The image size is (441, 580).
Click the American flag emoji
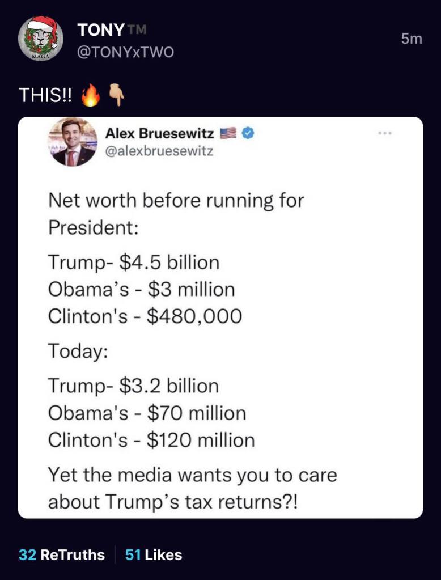pos(227,134)
